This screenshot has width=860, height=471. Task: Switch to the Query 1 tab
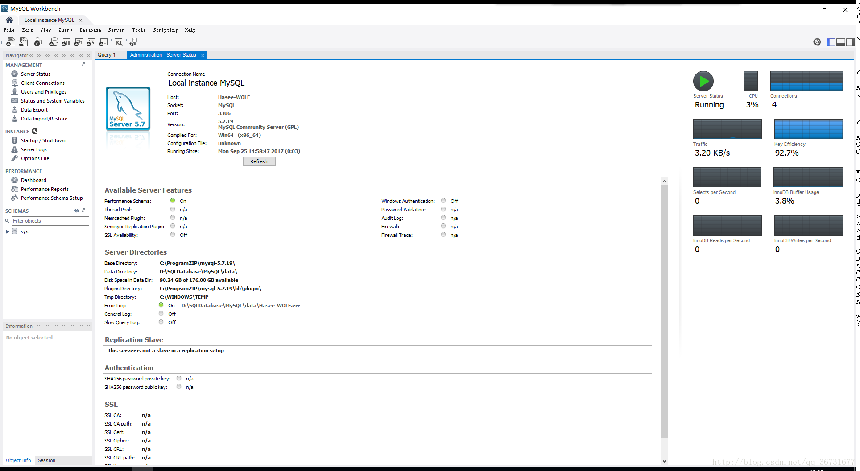point(107,55)
